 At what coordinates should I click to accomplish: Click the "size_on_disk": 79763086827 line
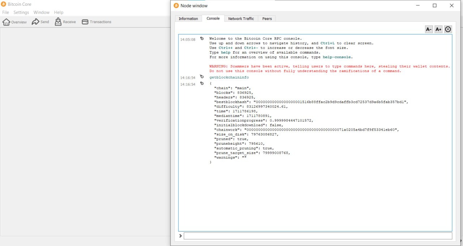pos(246,134)
